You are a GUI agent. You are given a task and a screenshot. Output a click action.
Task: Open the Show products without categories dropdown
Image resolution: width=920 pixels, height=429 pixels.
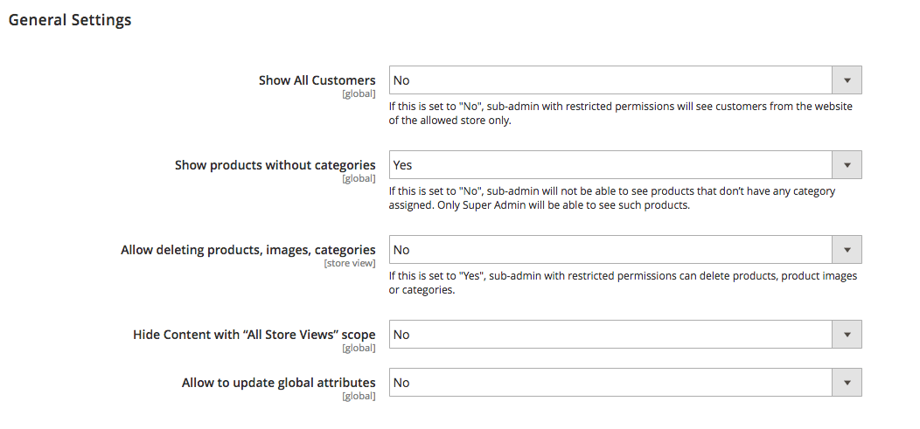click(625, 164)
